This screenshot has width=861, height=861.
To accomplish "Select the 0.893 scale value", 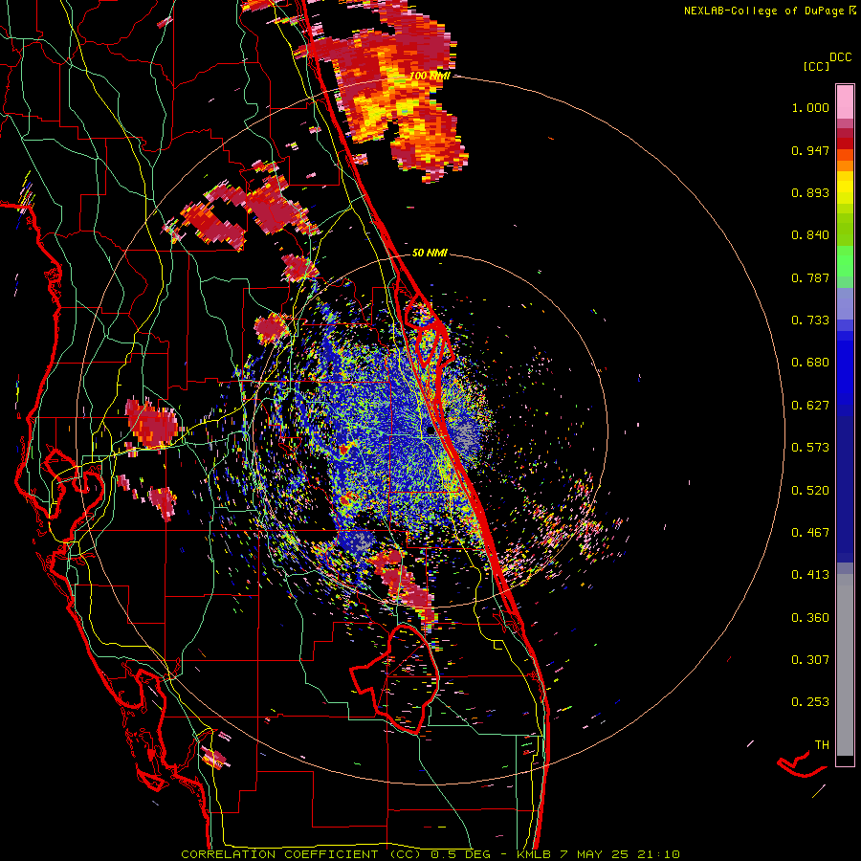I will (x=810, y=192).
